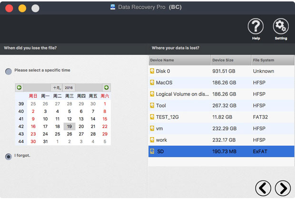
Task: Click the MacOS drive icon
Action: pos(152,82)
